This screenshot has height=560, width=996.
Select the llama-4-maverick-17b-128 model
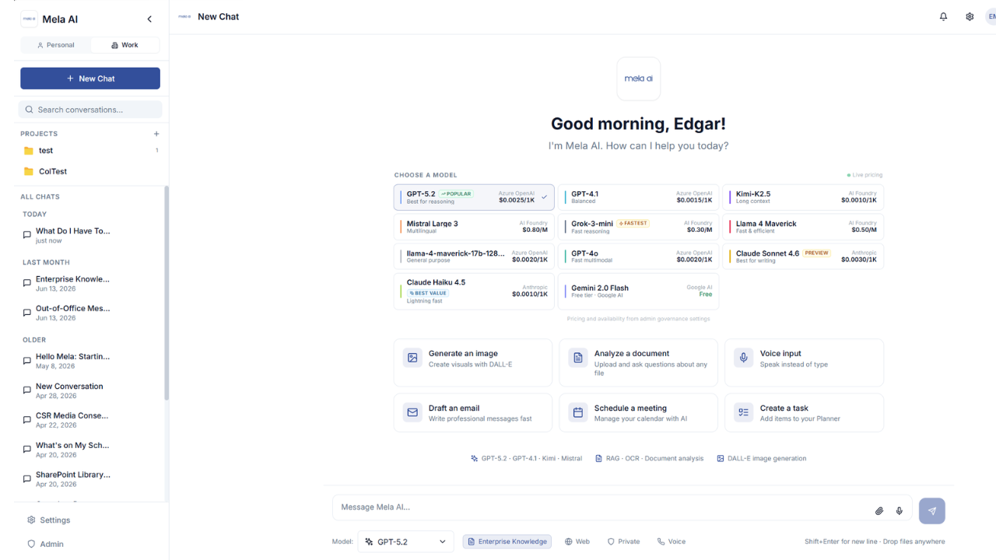(x=474, y=257)
